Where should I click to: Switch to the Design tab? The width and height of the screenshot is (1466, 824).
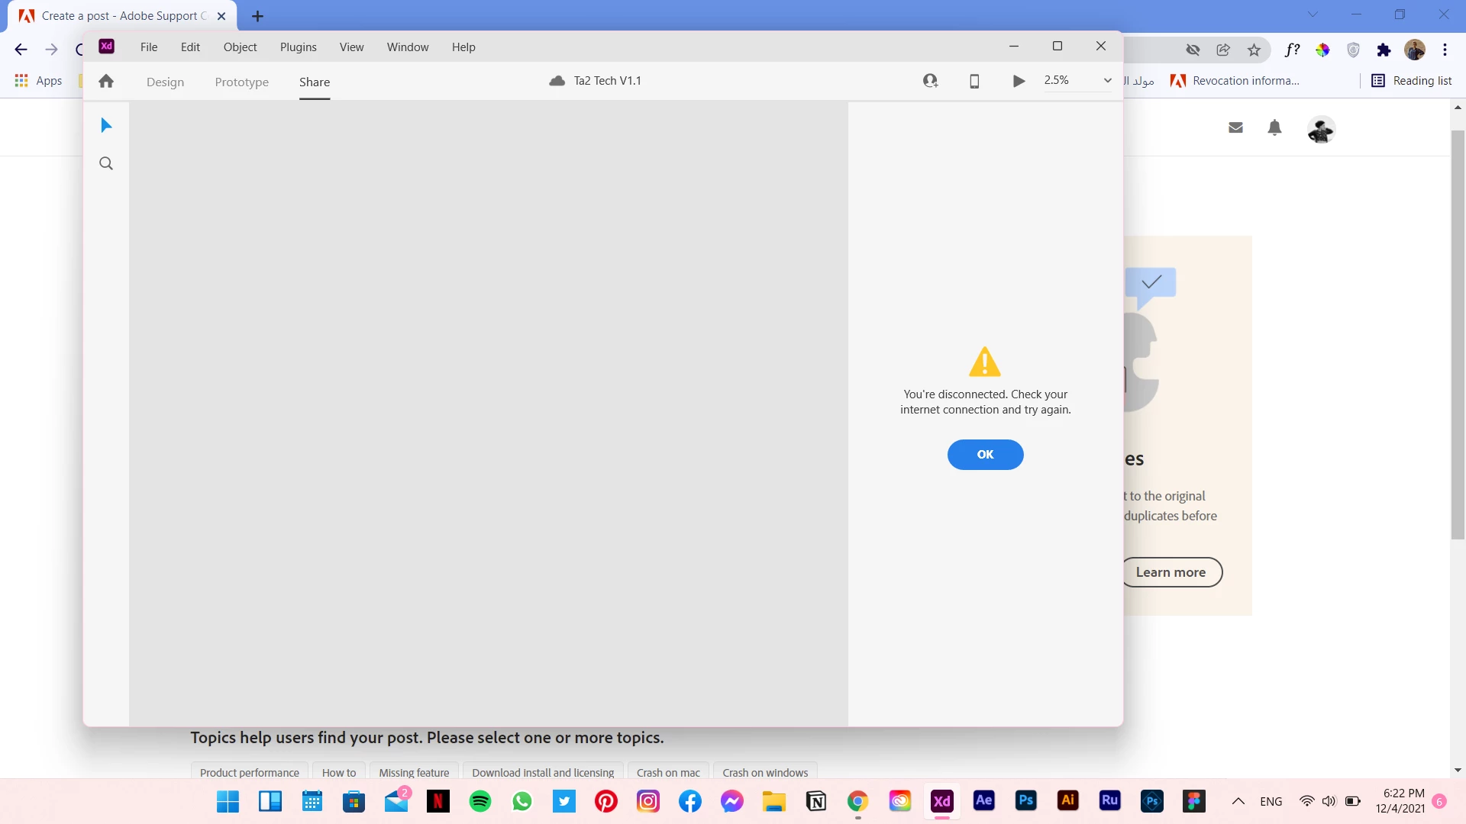point(165,82)
